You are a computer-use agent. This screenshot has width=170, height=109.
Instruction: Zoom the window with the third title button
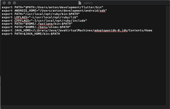point(15,3)
